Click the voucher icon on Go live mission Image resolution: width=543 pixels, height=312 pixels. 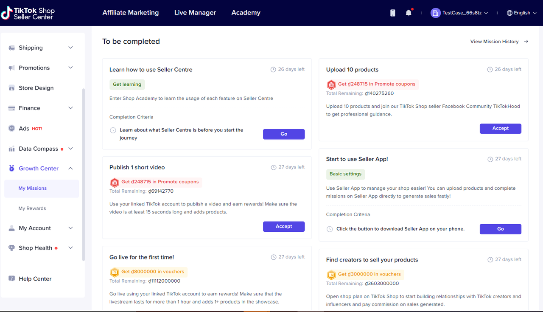[115, 272]
